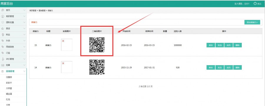Click 奖品 for row 15
The height and width of the screenshot is (106, 265).
coord(220,45)
